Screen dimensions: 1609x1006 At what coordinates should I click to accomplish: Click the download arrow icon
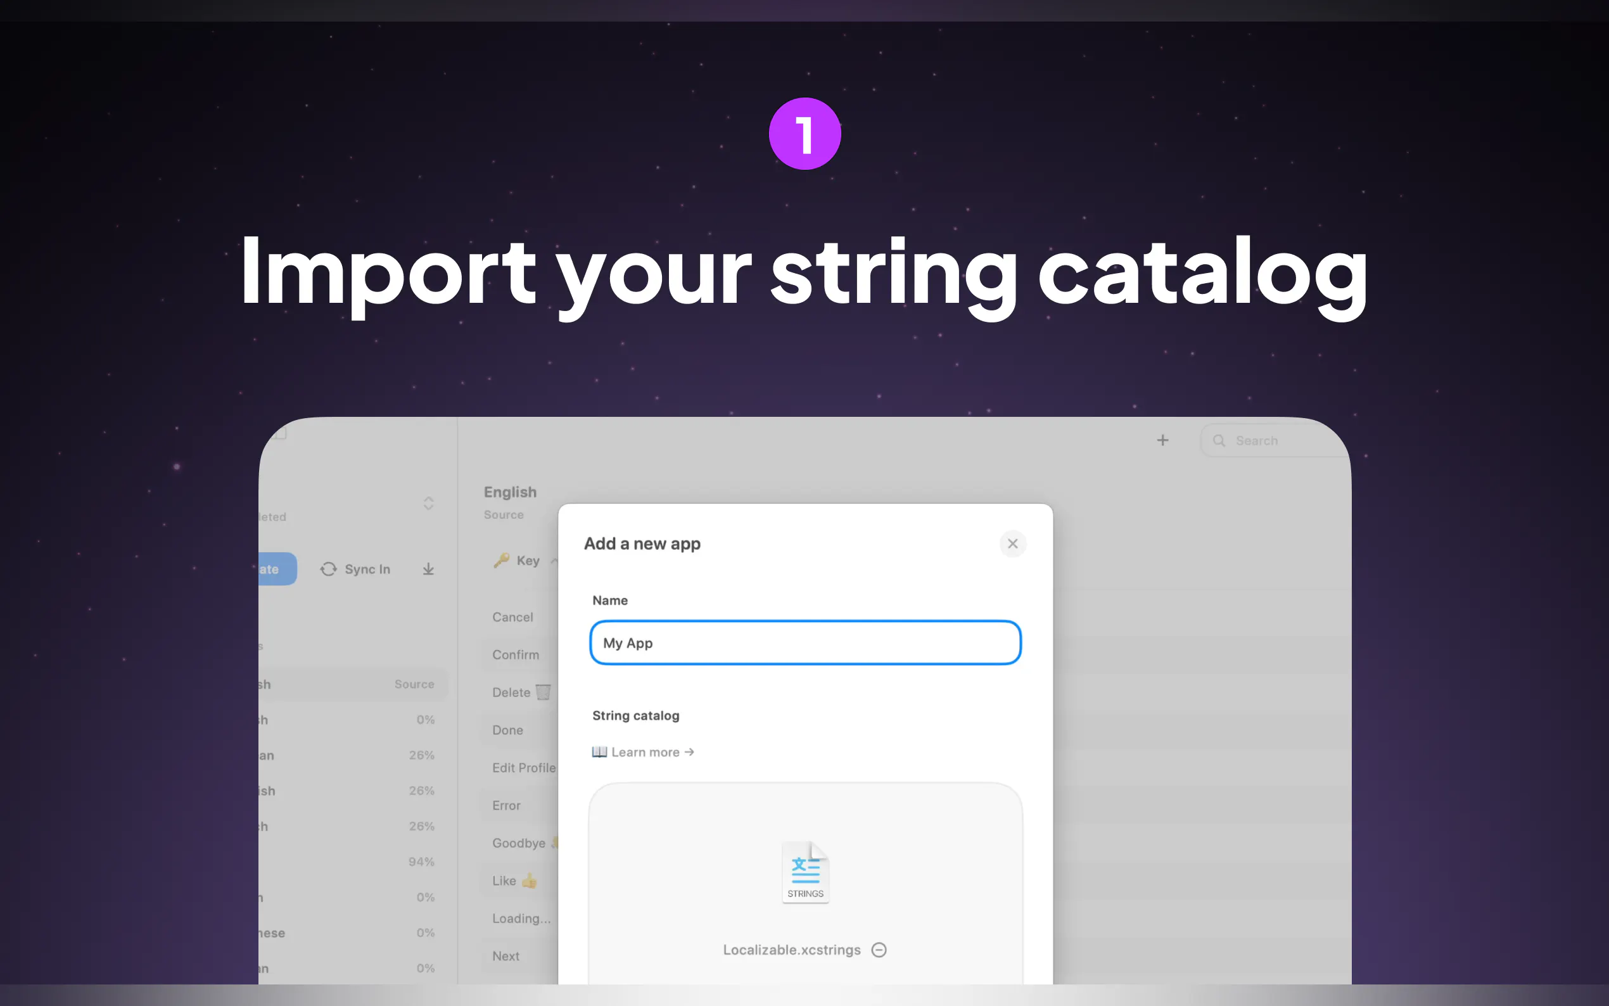428,569
